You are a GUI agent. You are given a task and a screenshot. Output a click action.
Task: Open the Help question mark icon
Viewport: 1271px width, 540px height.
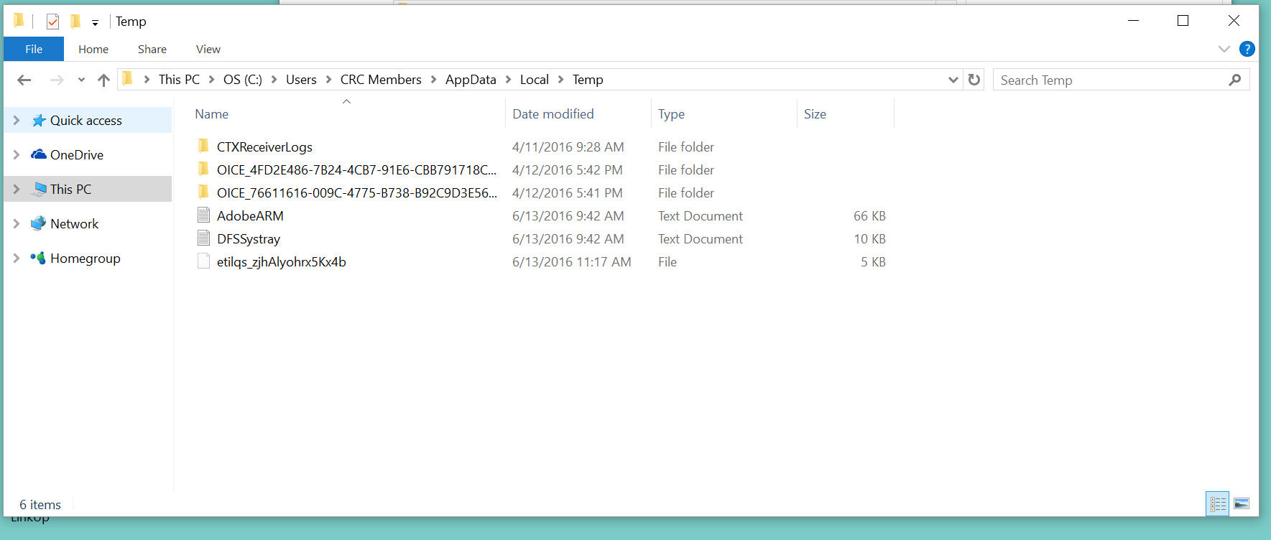pos(1247,49)
